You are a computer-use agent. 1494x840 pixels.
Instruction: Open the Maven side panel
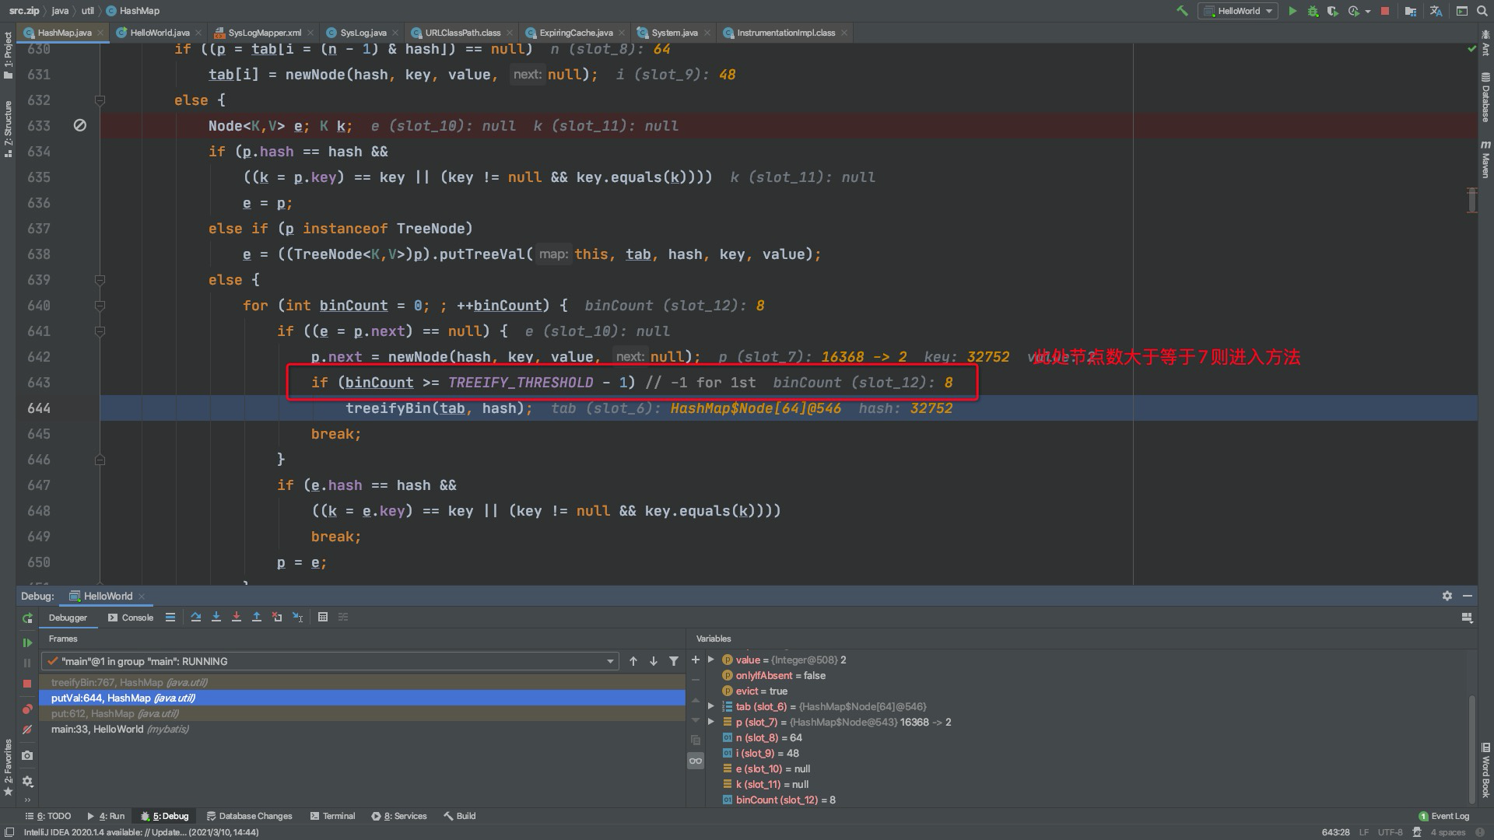pos(1485,159)
